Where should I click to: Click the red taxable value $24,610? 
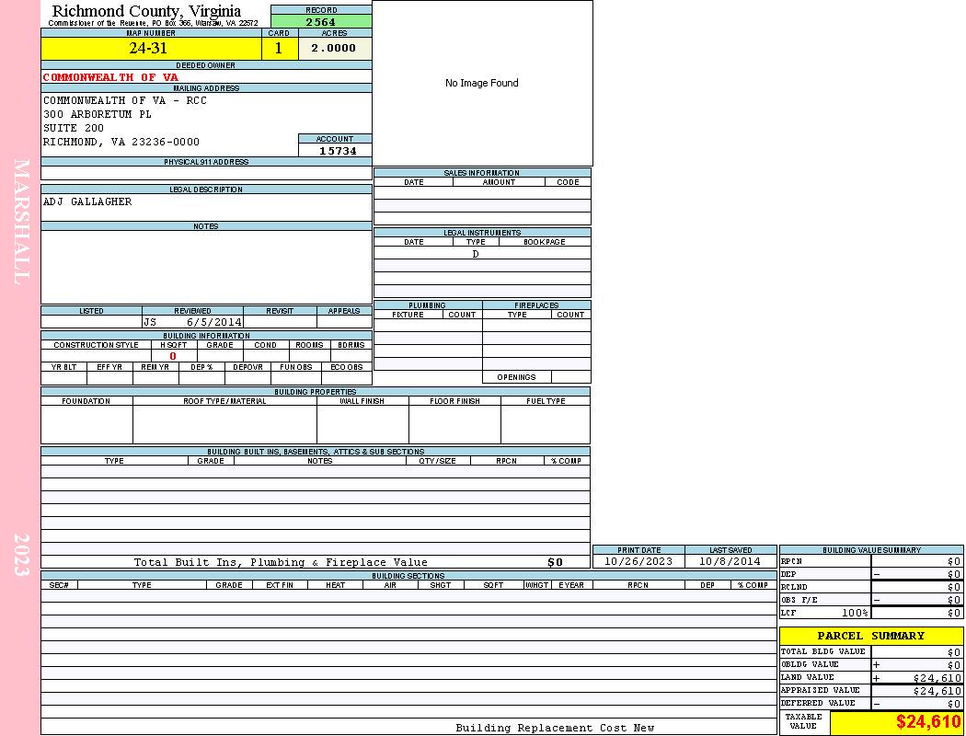(x=927, y=722)
